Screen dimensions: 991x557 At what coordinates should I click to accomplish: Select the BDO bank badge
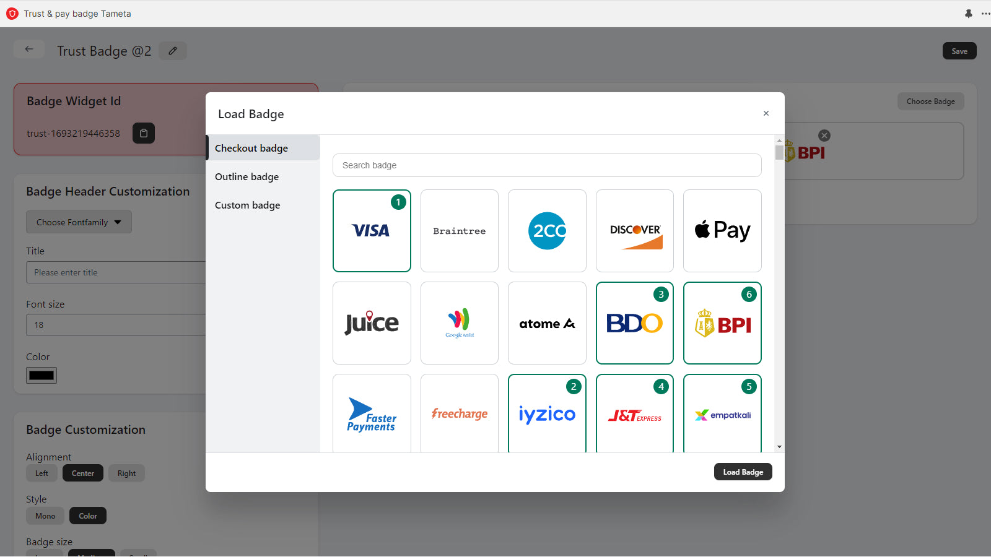tap(634, 322)
